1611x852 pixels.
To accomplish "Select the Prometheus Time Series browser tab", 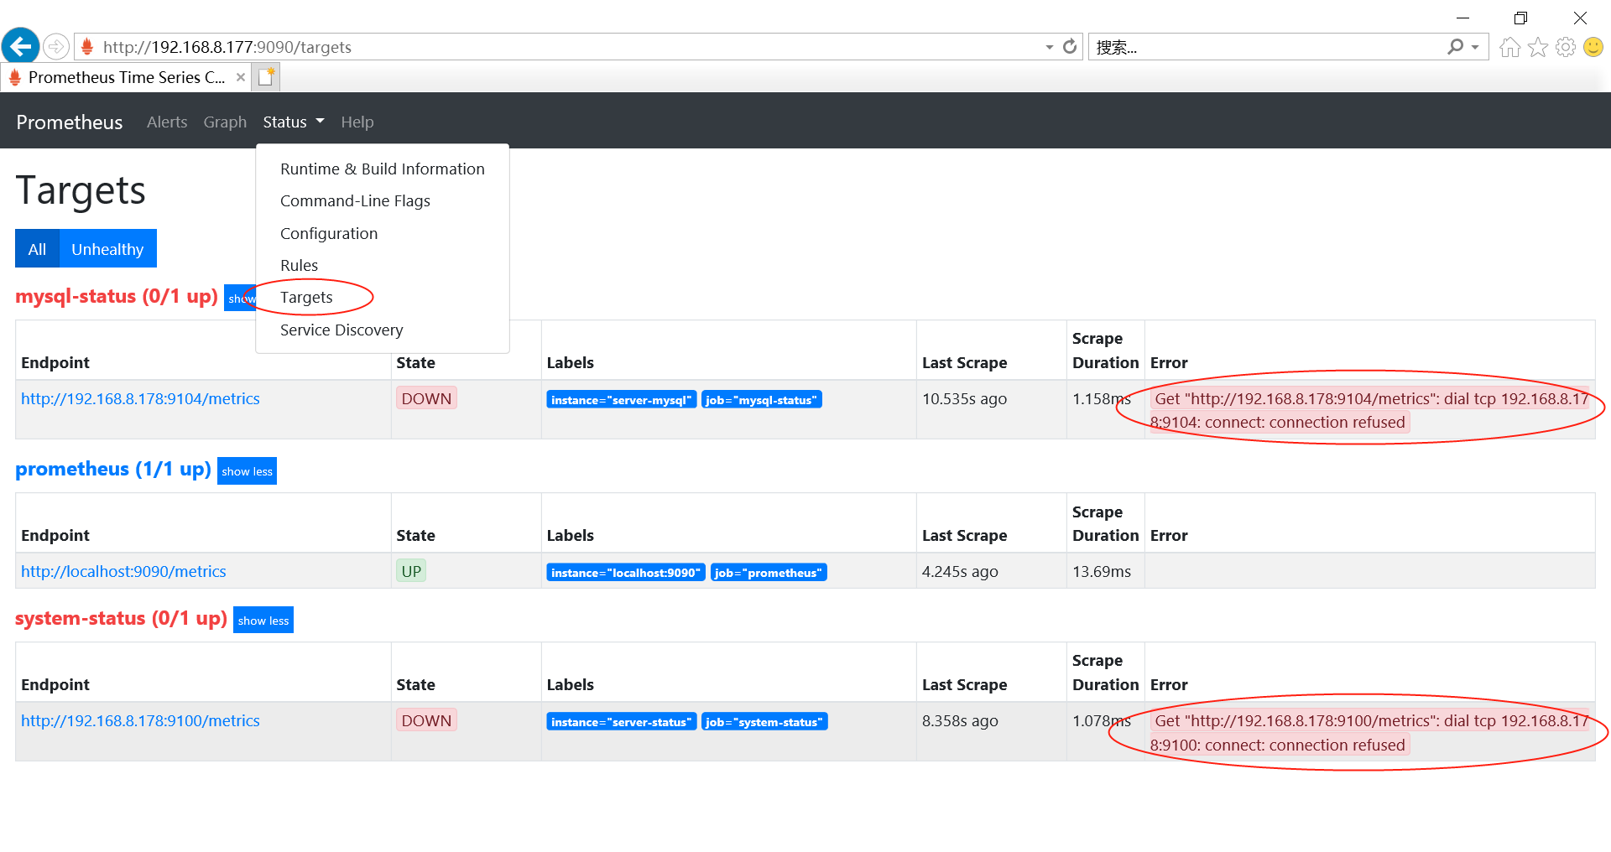I will [126, 77].
